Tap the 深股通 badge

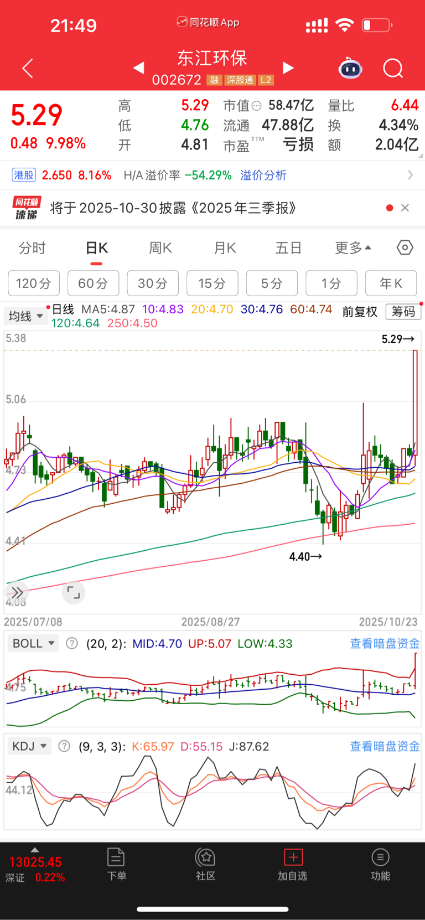[240, 80]
